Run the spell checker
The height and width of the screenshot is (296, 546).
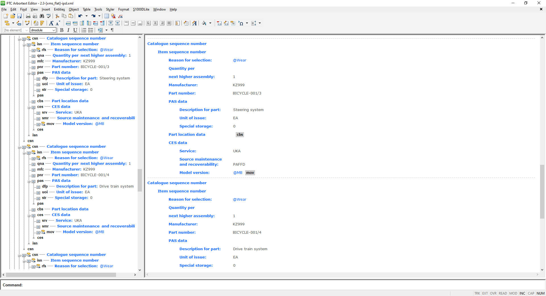coord(49,16)
